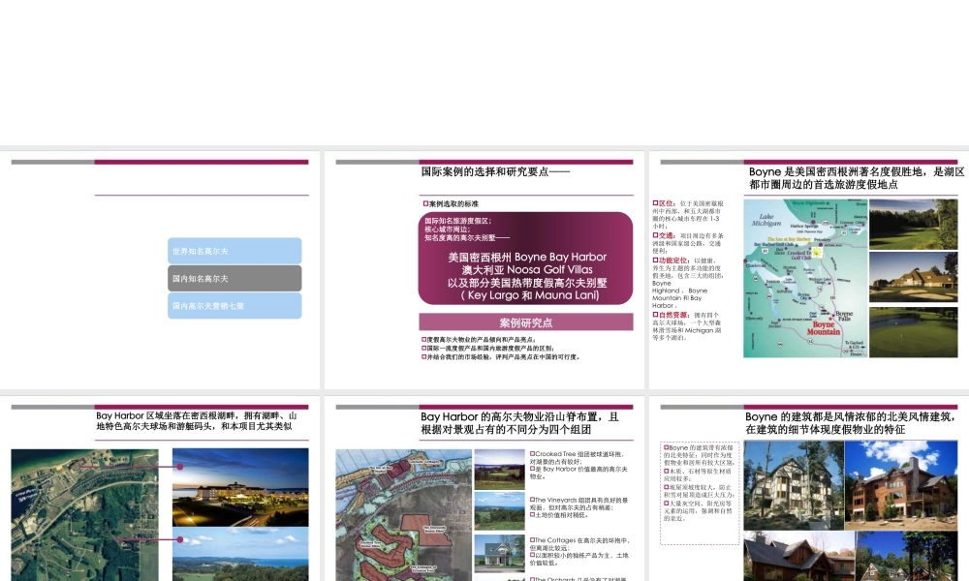Screen dimensions: 969x581
Task: Select the 世界知名高尔夫 blue box
Action: tap(234, 252)
